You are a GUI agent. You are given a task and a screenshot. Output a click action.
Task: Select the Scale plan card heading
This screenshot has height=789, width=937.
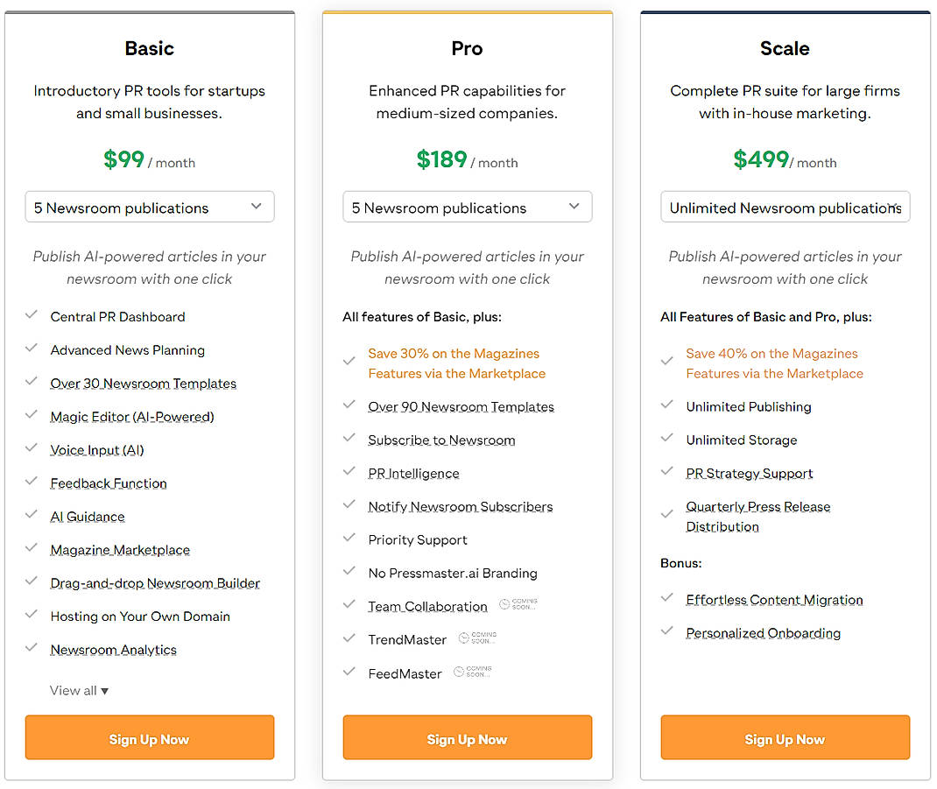[x=785, y=49]
